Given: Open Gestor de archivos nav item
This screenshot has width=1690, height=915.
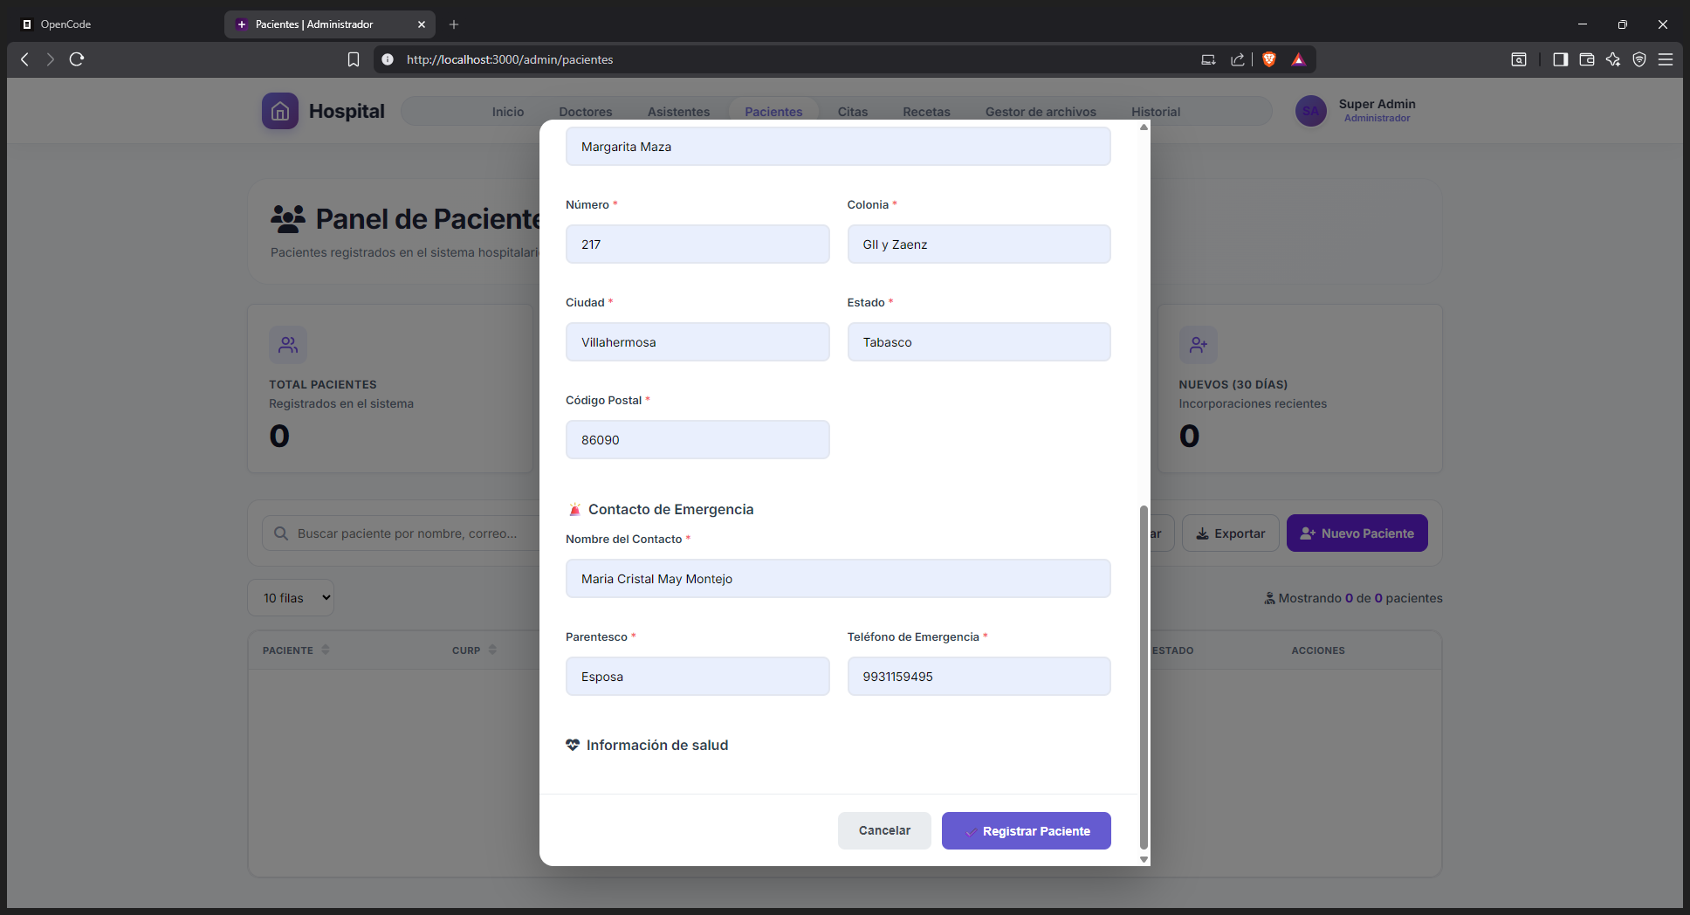Looking at the screenshot, I should coord(1041,112).
